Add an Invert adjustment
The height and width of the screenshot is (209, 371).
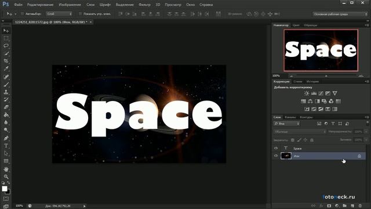coord(307,109)
